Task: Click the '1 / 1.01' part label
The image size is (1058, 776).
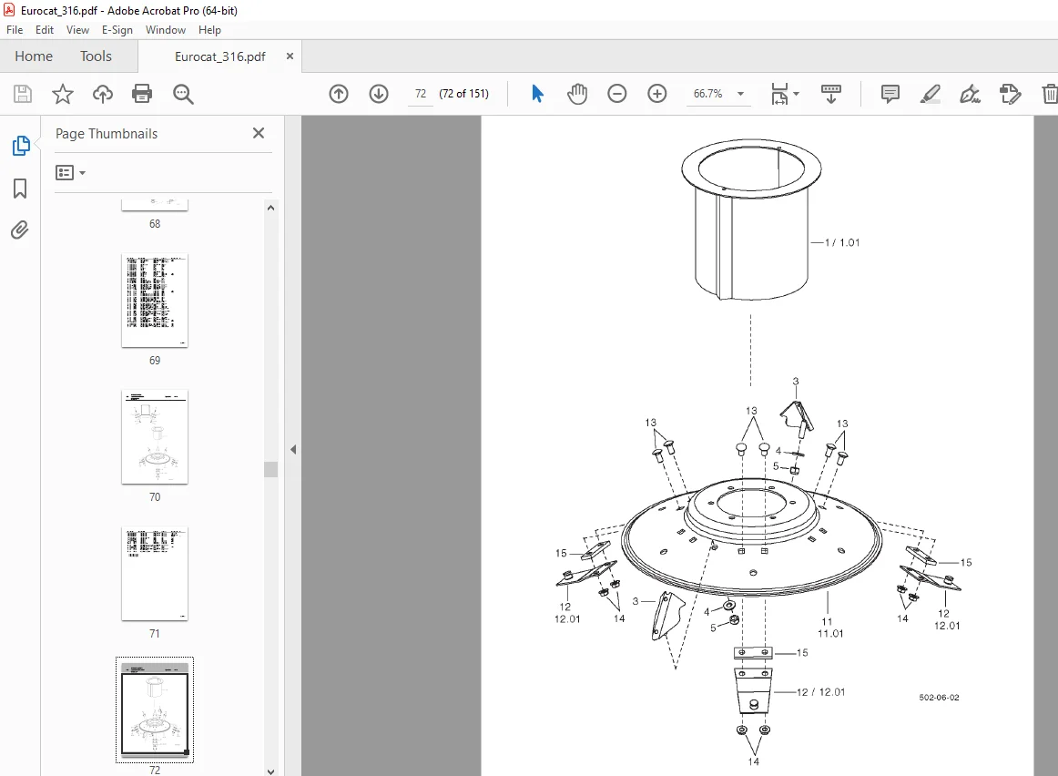Action: (x=842, y=242)
